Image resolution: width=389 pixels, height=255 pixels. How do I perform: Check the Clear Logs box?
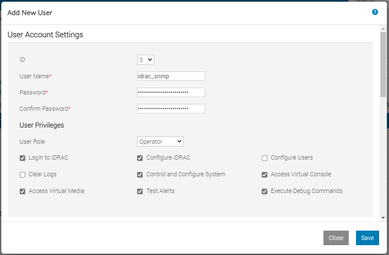(23, 175)
